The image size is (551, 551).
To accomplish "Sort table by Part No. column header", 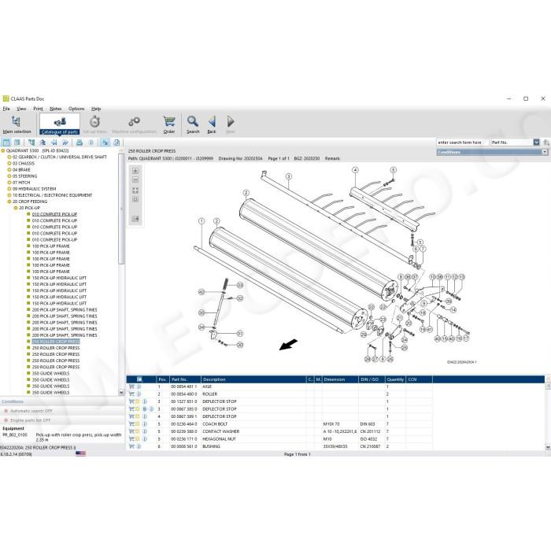I will coord(185,379).
